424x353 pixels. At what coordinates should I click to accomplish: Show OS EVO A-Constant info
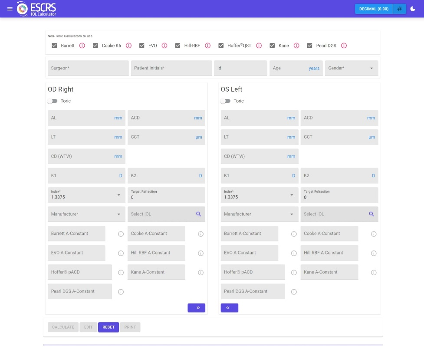pyautogui.click(x=294, y=253)
